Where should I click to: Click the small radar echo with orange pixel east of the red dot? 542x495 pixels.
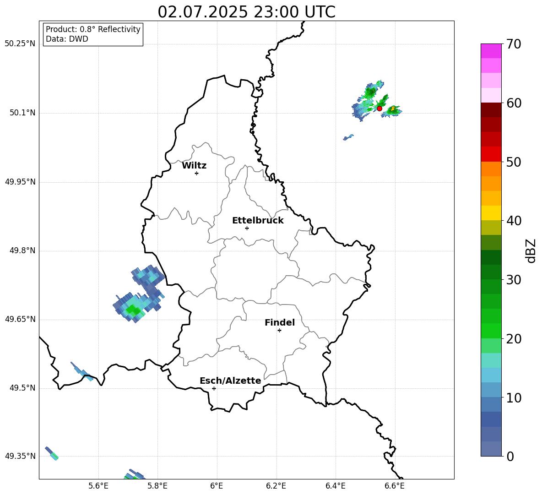[x=393, y=110]
